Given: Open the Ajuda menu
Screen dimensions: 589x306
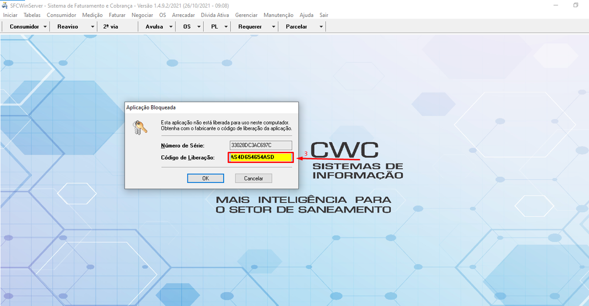Looking at the screenshot, I should 306,15.
